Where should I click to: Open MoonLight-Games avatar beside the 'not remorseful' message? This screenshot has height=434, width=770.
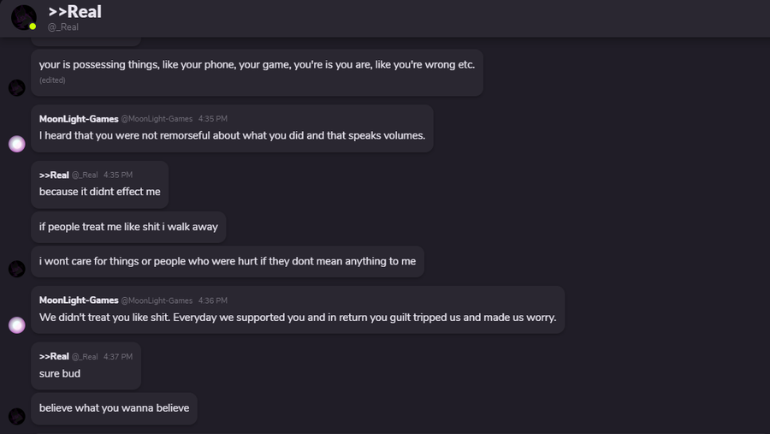pyautogui.click(x=17, y=144)
